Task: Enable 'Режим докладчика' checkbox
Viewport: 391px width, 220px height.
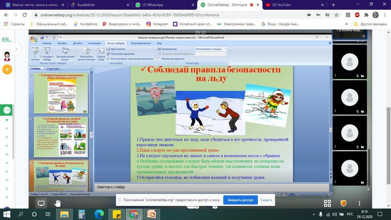Action: [x=159, y=59]
